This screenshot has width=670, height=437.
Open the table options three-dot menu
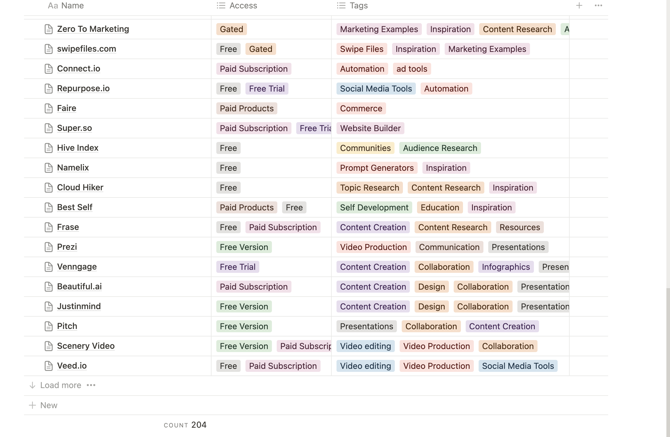click(598, 5)
